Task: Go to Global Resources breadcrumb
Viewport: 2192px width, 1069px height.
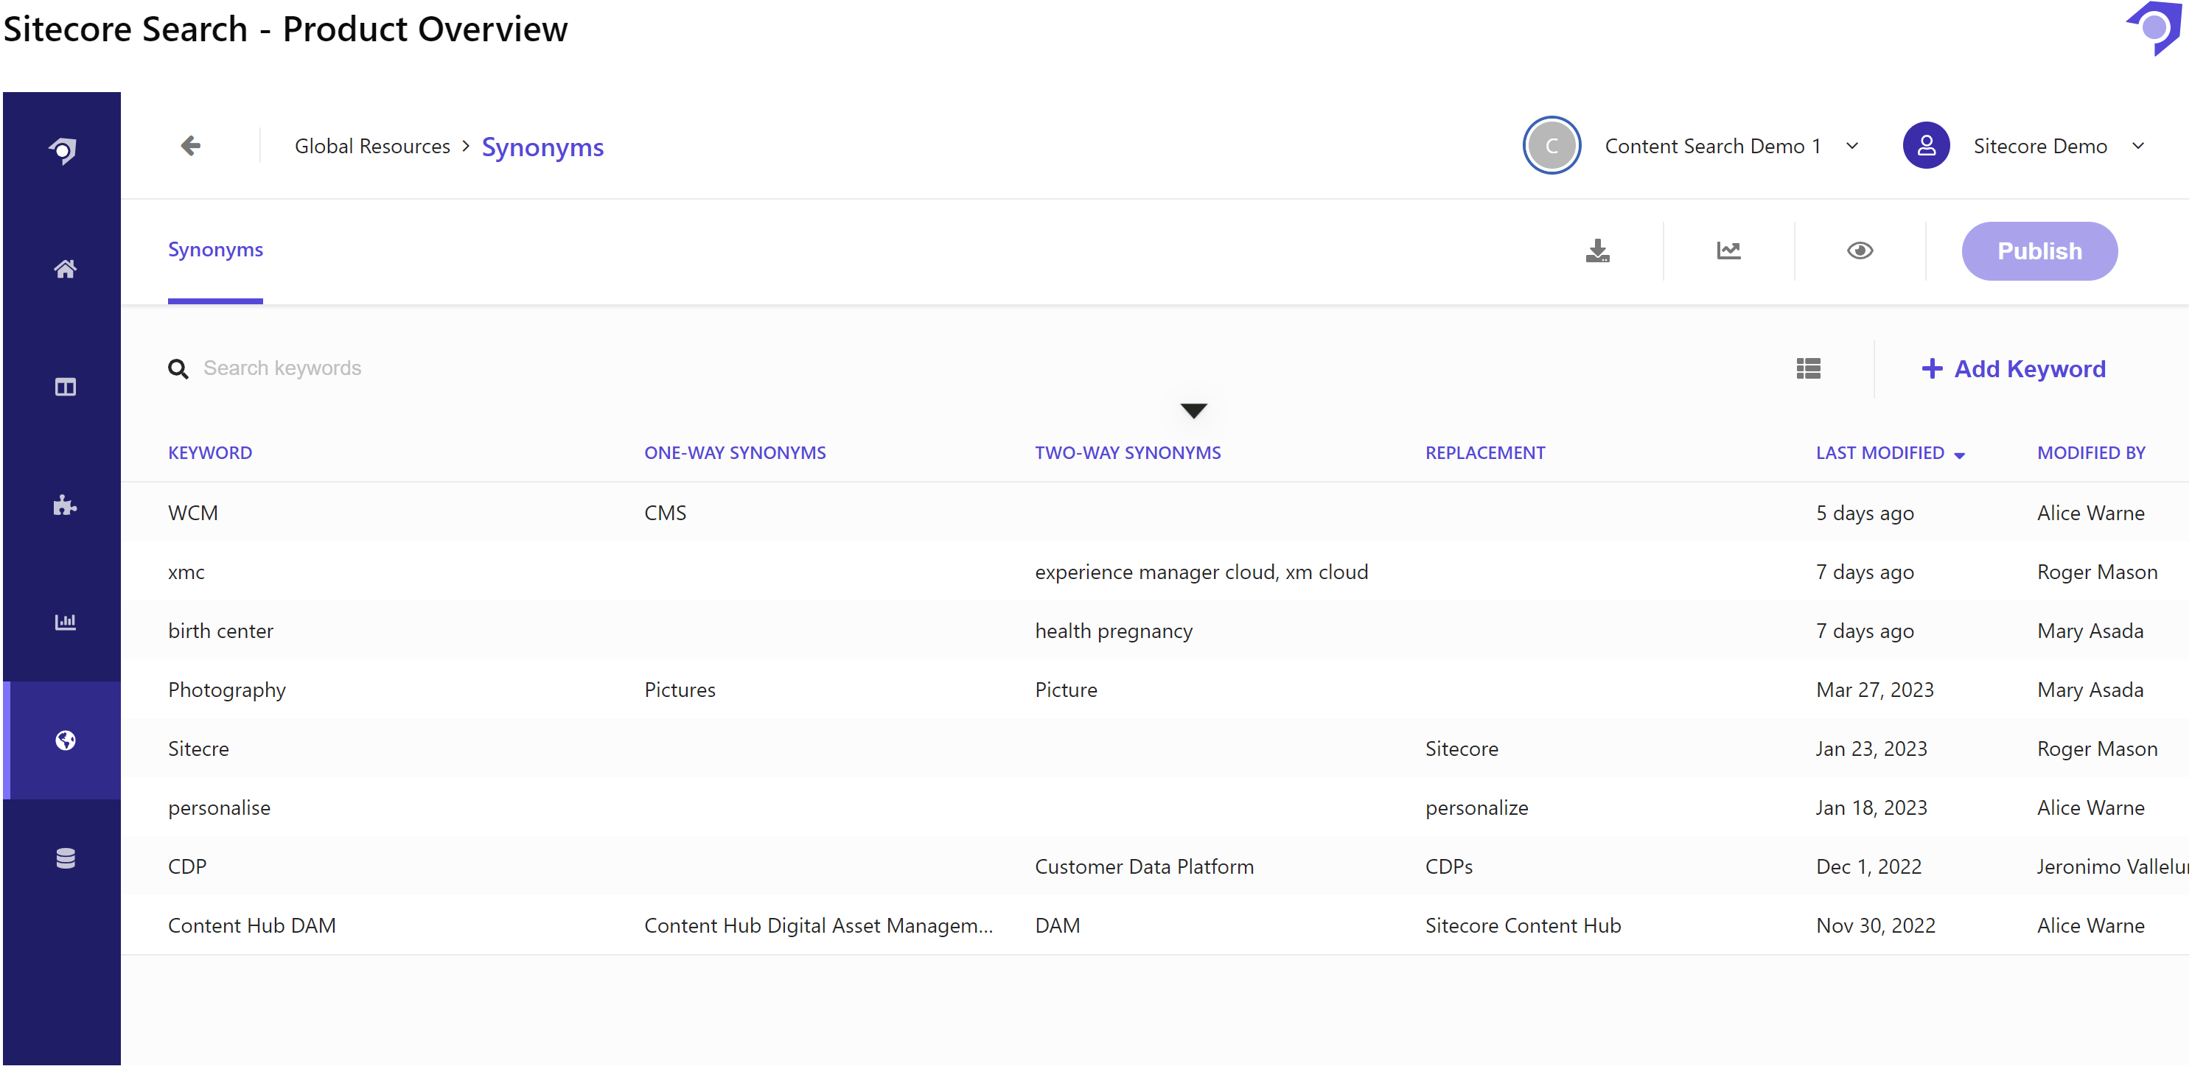Action: [x=372, y=147]
